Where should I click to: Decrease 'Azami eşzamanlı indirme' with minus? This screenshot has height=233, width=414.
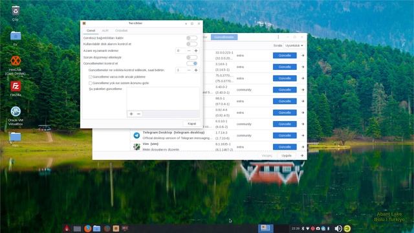click(x=189, y=50)
